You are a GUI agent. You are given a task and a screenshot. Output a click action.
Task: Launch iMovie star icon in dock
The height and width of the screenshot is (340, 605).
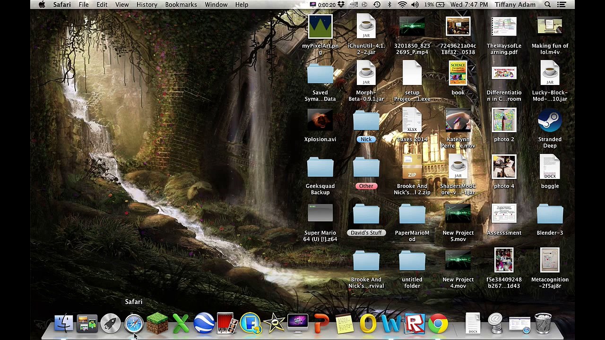274,323
